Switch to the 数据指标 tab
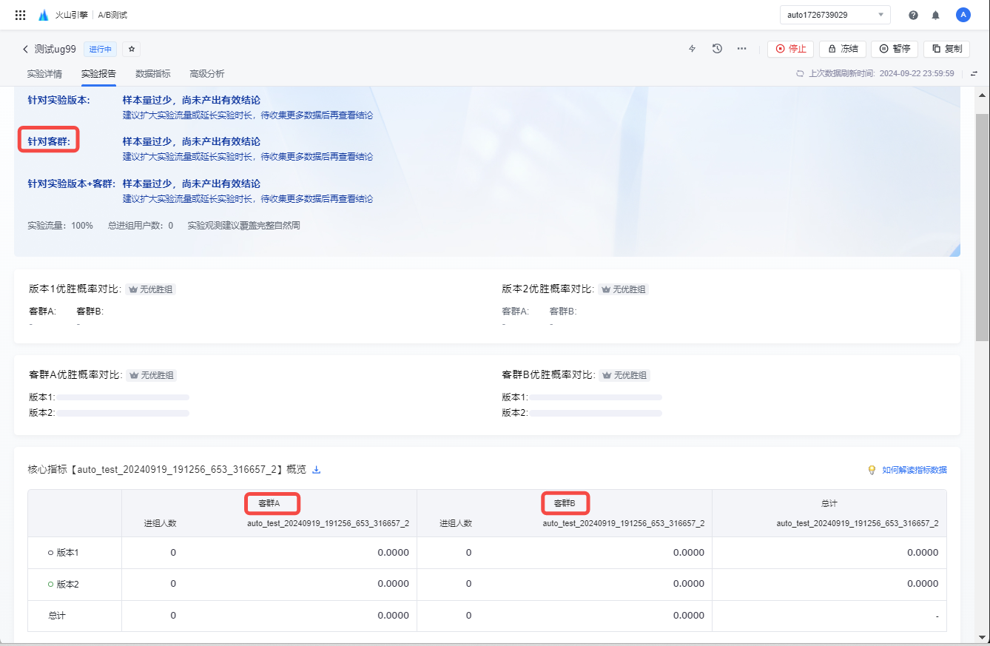 coord(153,74)
